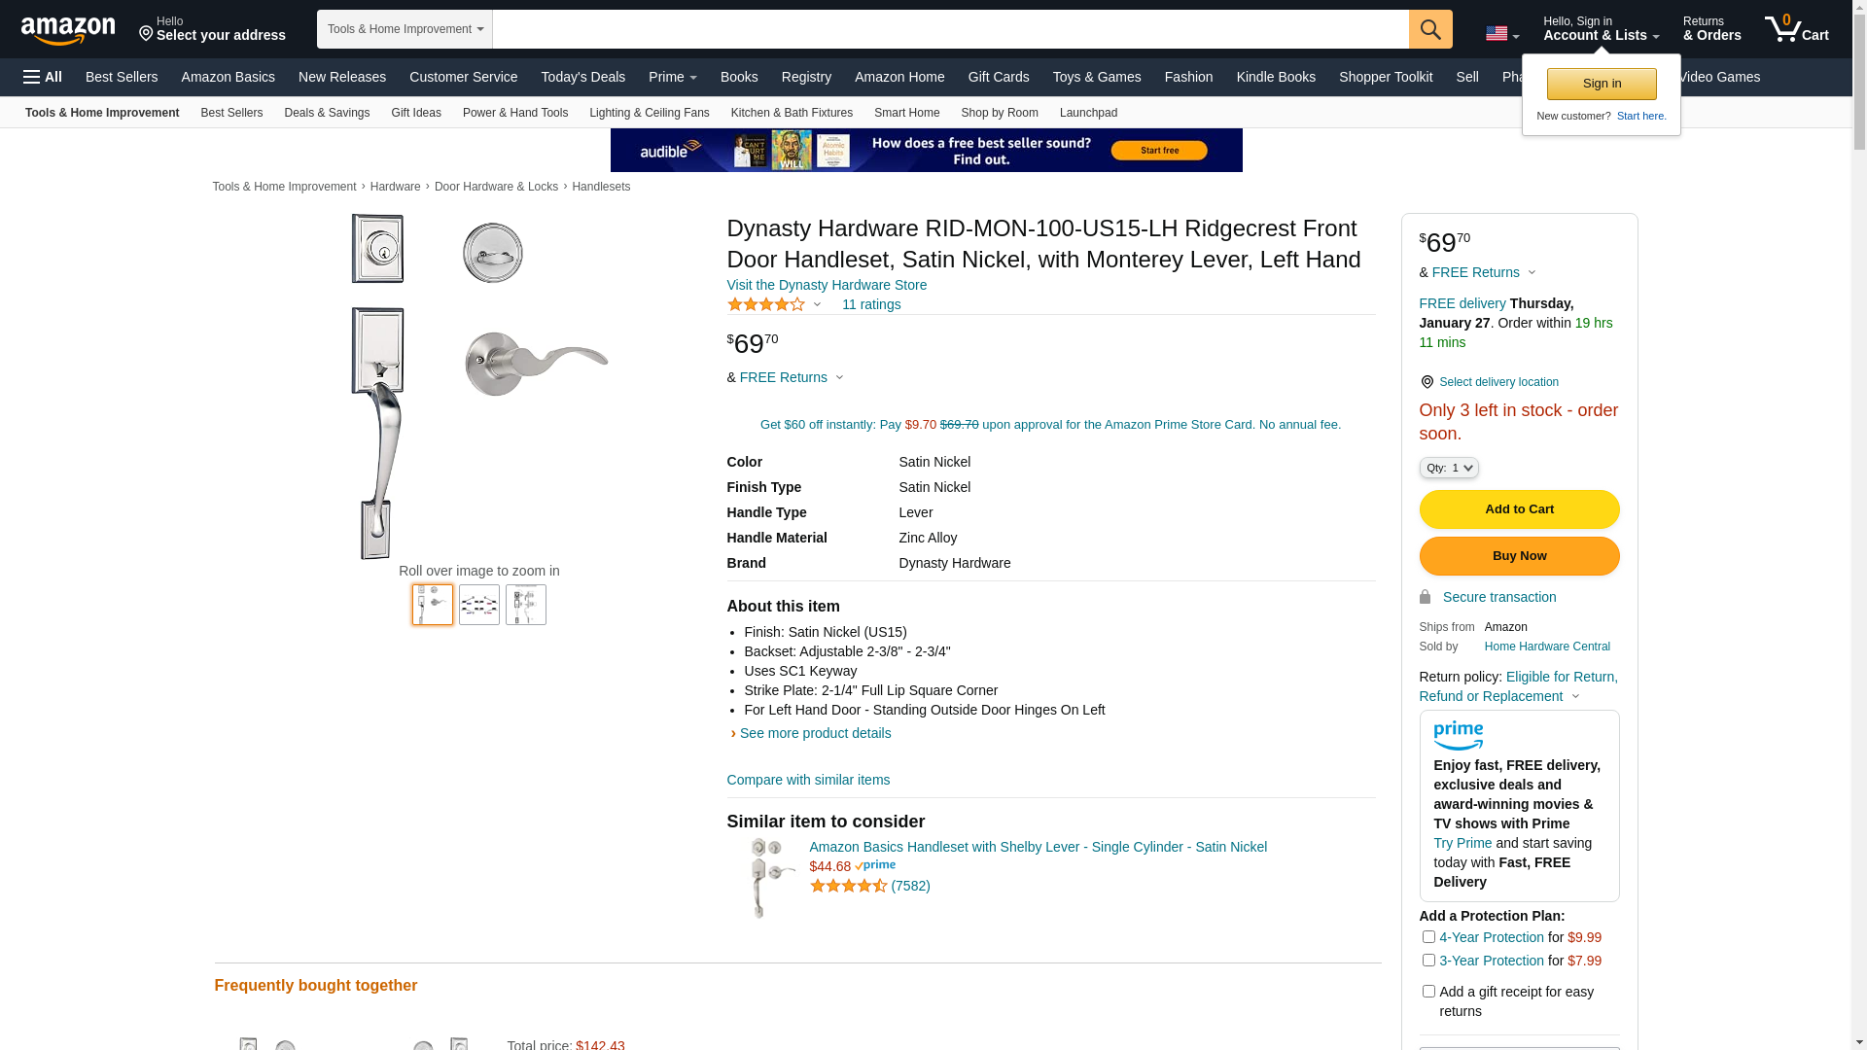
Task: Open Today's Deals in nav bar
Action: pyautogui.click(x=583, y=77)
